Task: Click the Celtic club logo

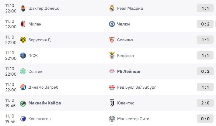Action: point(23,71)
